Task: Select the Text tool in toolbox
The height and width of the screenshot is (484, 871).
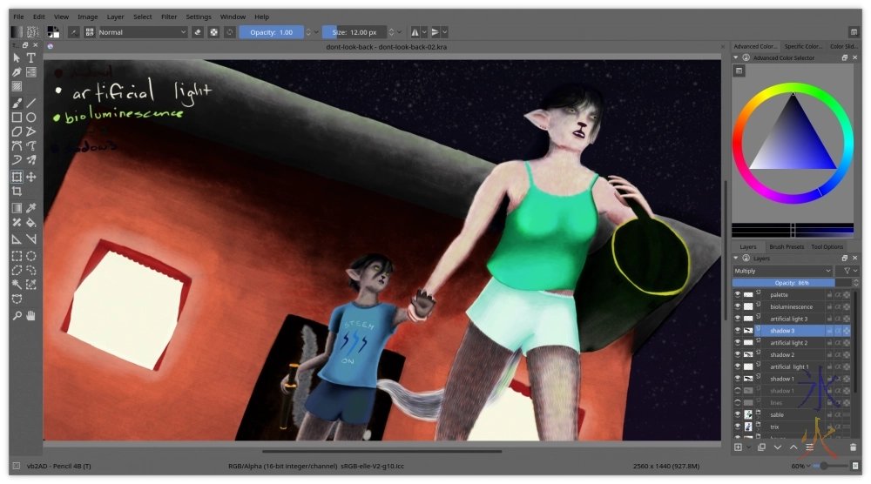Action: (x=31, y=57)
